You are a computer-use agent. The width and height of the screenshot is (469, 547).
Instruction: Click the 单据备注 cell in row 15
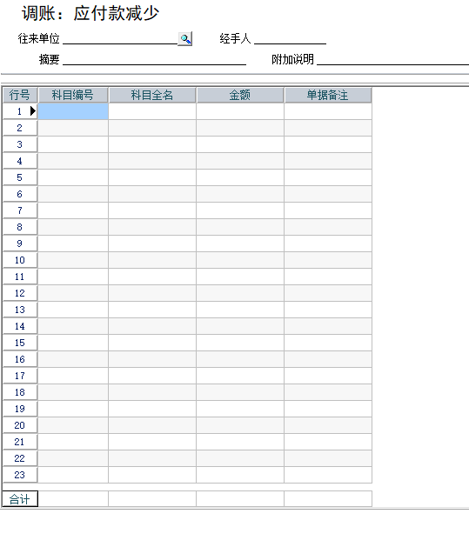[x=328, y=343]
